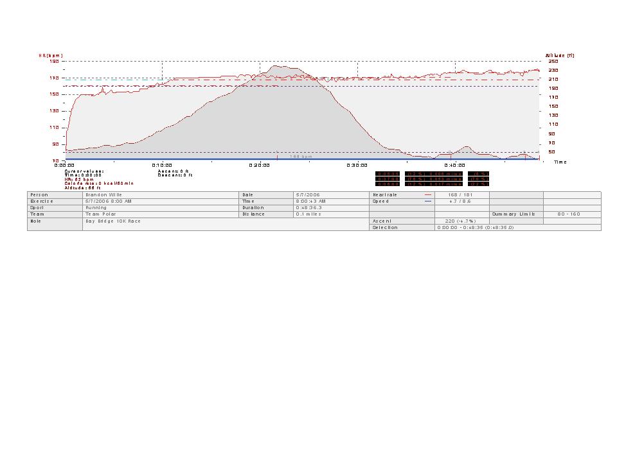The width and height of the screenshot is (617, 462).
Task: Click the Team value Team Polar
Action: coord(98,214)
